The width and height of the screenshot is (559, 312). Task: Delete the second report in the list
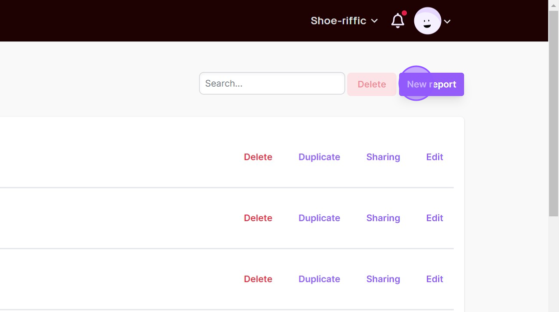258,218
